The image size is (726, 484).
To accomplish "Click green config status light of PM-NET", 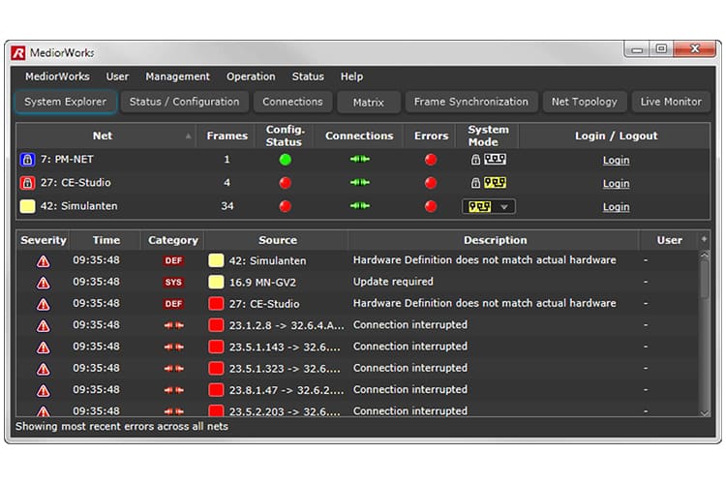I will tap(286, 160).
